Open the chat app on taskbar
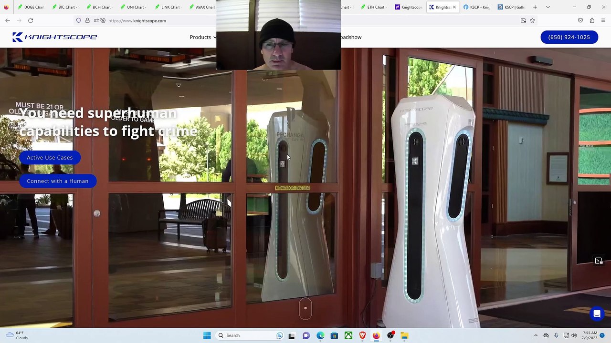This screenshot has height=343, width=611. click(x=306, y=335)
